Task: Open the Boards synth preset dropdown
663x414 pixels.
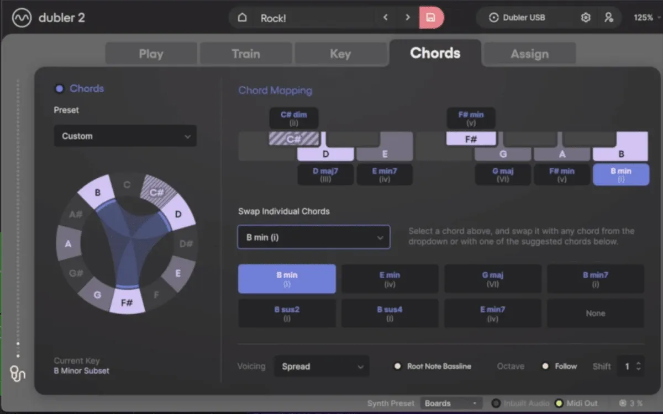Action: pyautogui.click(x=451, y=404)
